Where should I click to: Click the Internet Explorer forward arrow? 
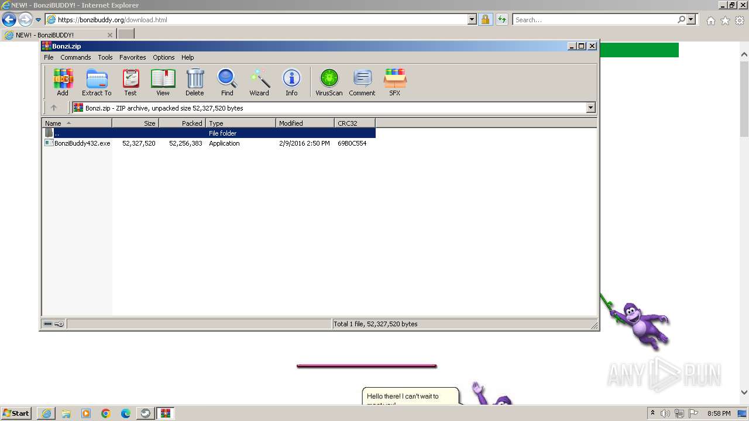25,19
